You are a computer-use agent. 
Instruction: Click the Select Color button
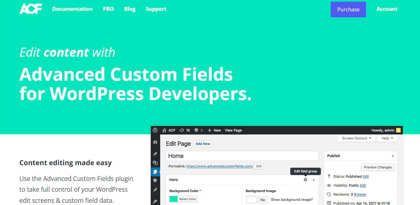[188, 199]
